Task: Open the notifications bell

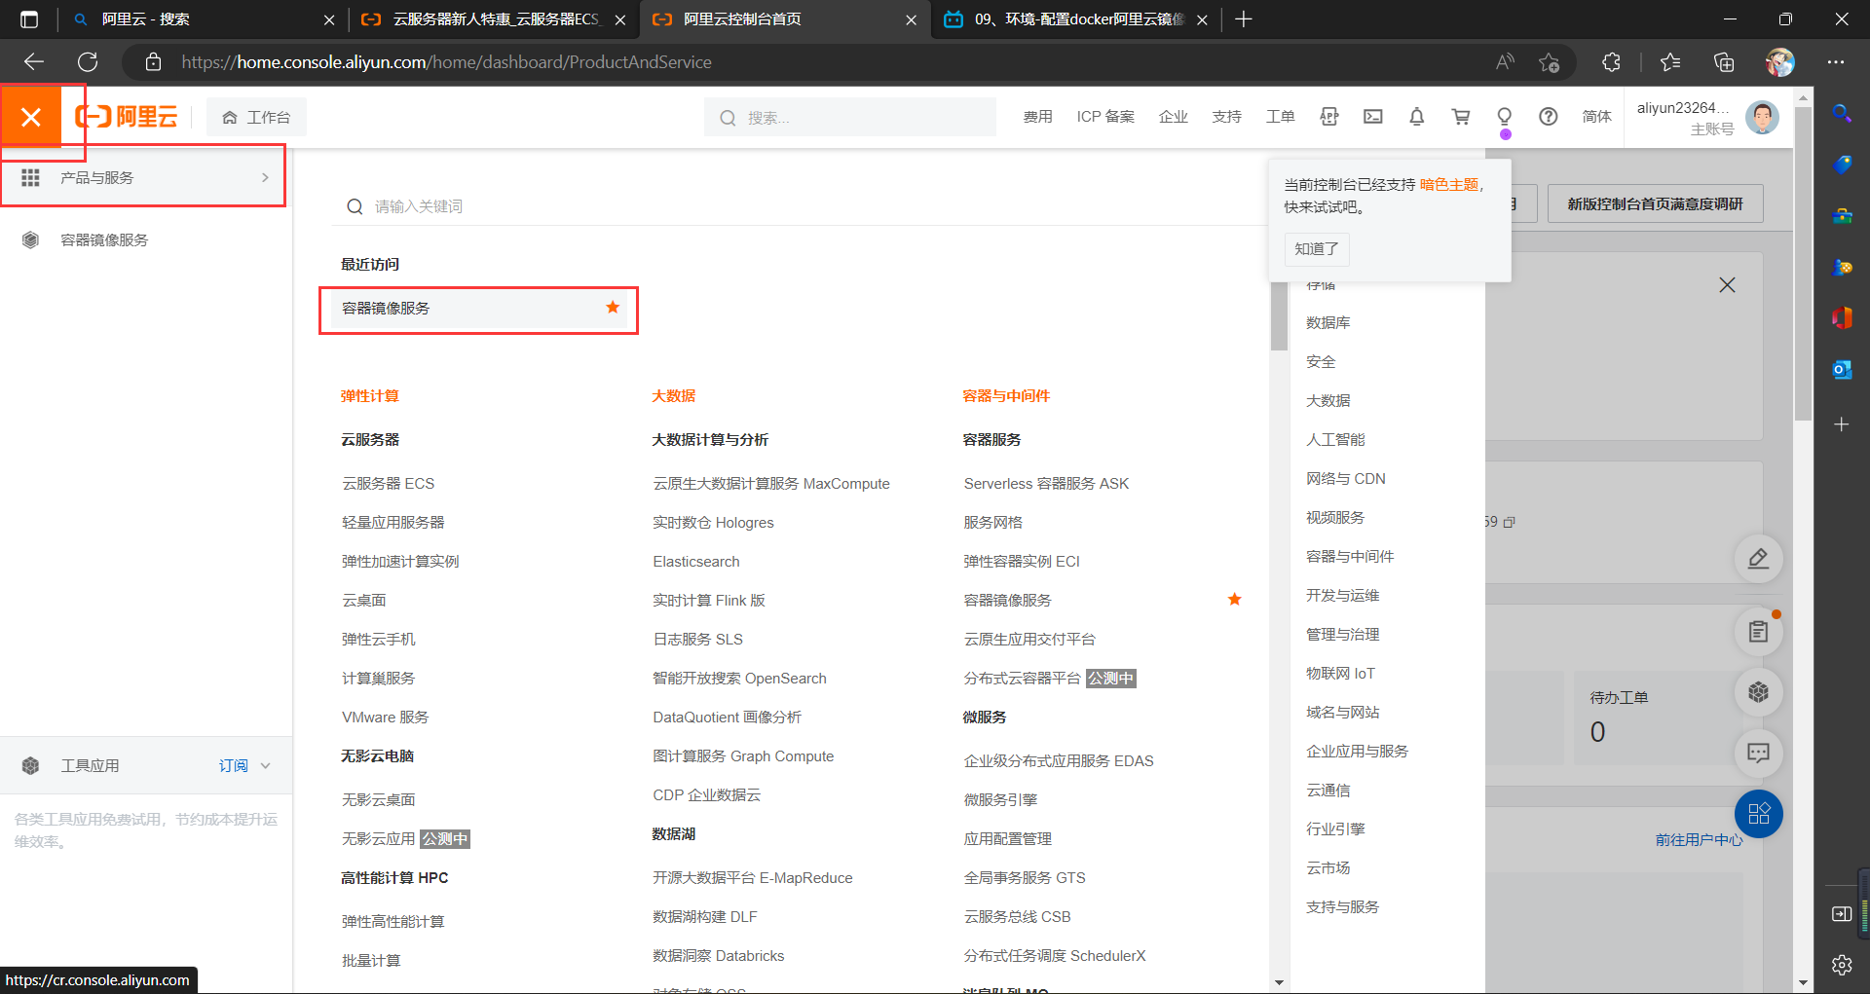Action: pyautogui.click(x=1417, y=117)
